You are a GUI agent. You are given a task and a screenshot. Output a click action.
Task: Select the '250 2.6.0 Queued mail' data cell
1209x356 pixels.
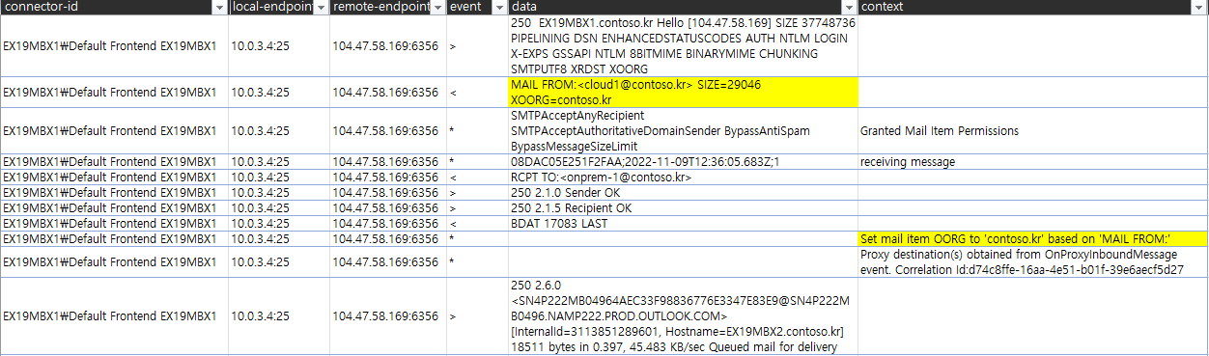683,315
